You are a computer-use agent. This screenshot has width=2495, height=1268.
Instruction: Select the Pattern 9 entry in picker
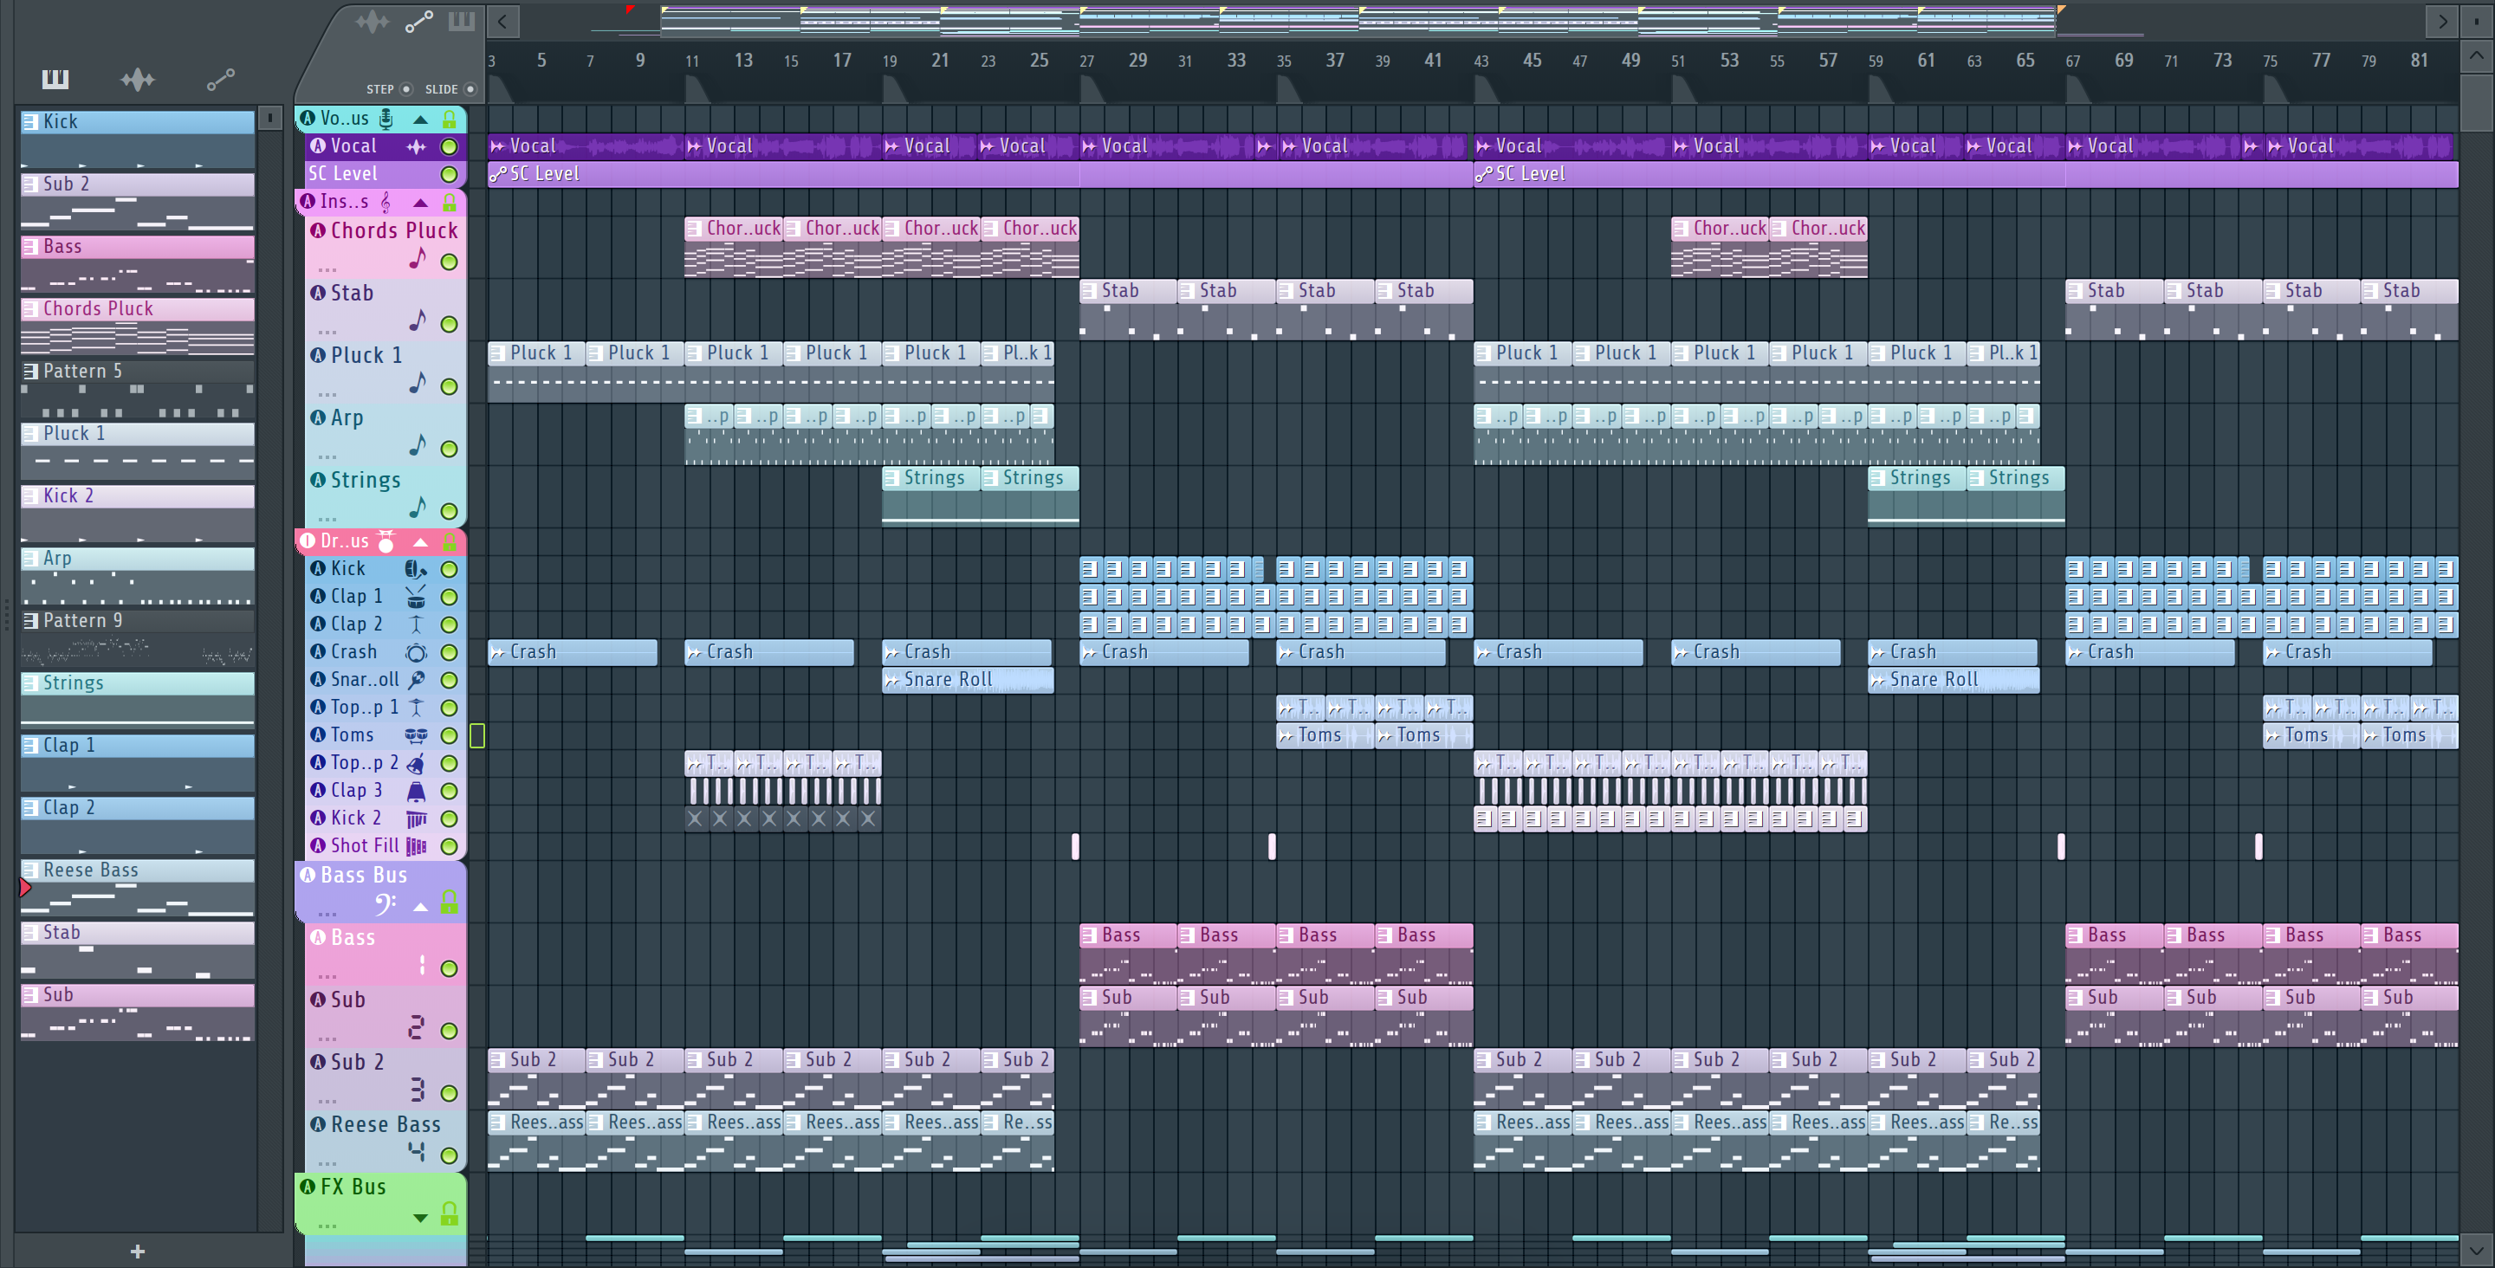(138, 637)
